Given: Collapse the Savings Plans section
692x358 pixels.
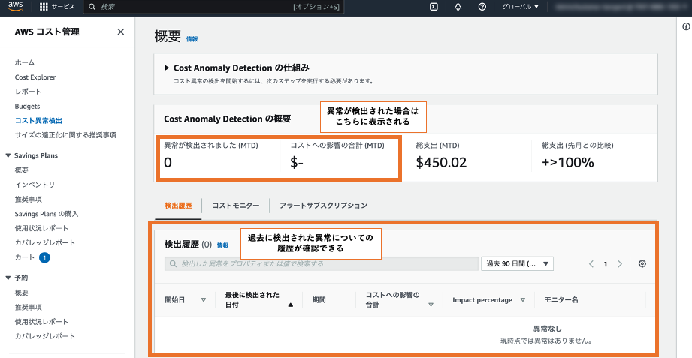Looking at the screenshot, I should [x=8, y=155].
